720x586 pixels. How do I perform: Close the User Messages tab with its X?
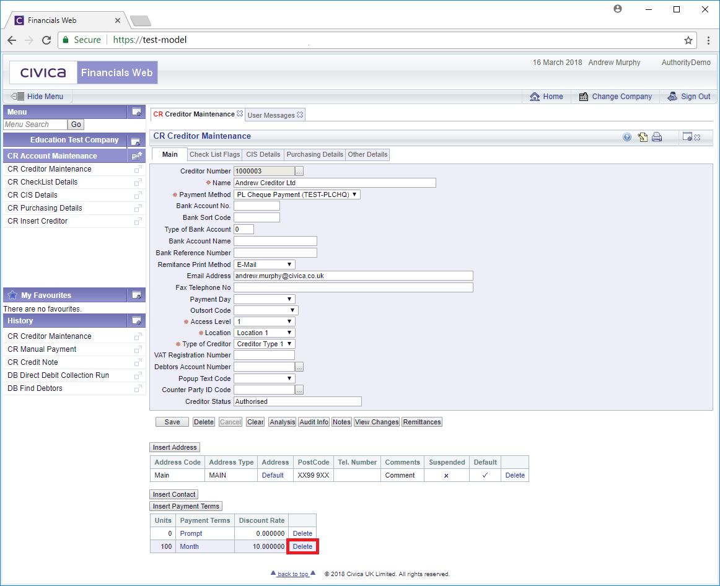[300, 115]
